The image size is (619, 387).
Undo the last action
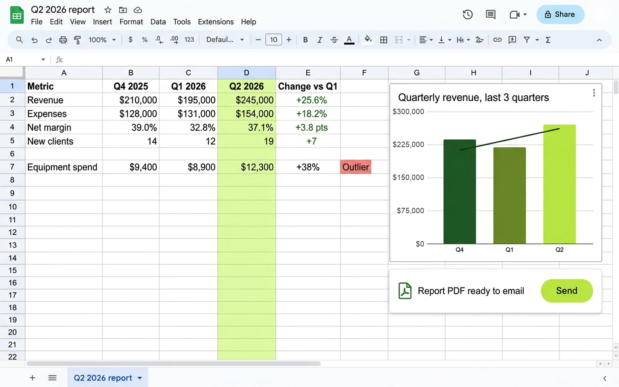click(x=34, y=40)
